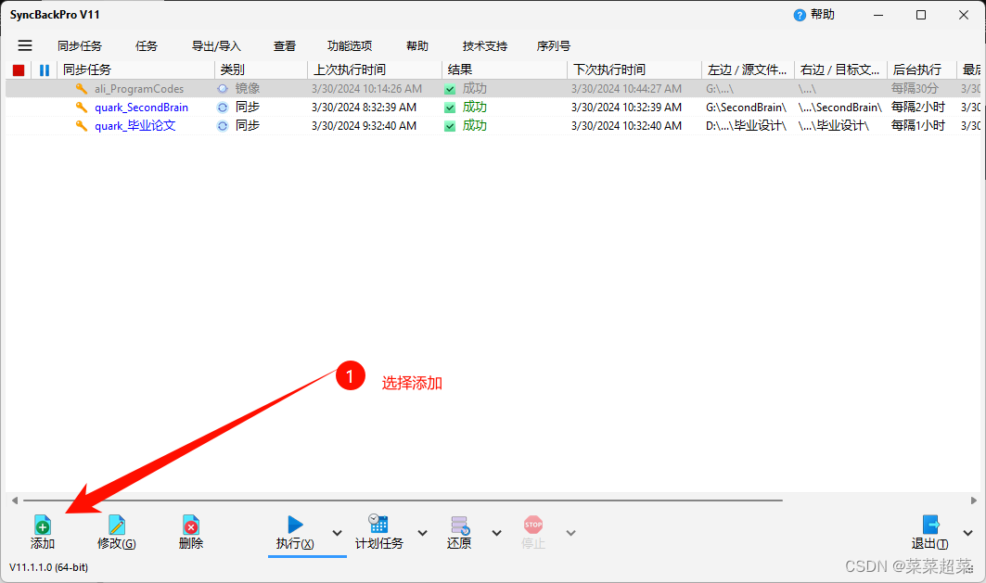Toggle success checkbox in ali_ProgramCodes row
Screen dimensions: 986x583
point(450,89)
